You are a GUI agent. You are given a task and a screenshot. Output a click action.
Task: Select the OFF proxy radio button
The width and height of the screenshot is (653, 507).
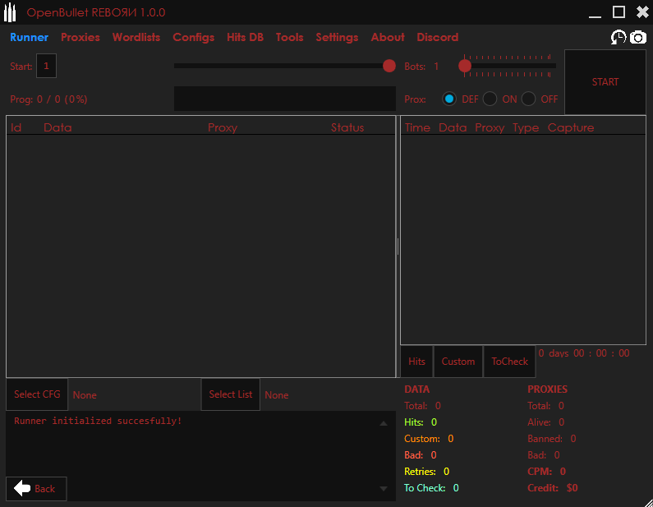pos(528,99)
